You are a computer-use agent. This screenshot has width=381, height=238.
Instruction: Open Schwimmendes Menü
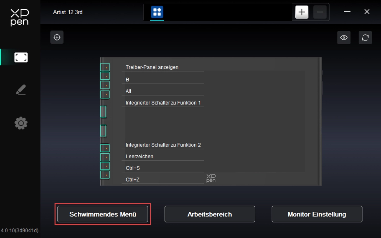103,214
